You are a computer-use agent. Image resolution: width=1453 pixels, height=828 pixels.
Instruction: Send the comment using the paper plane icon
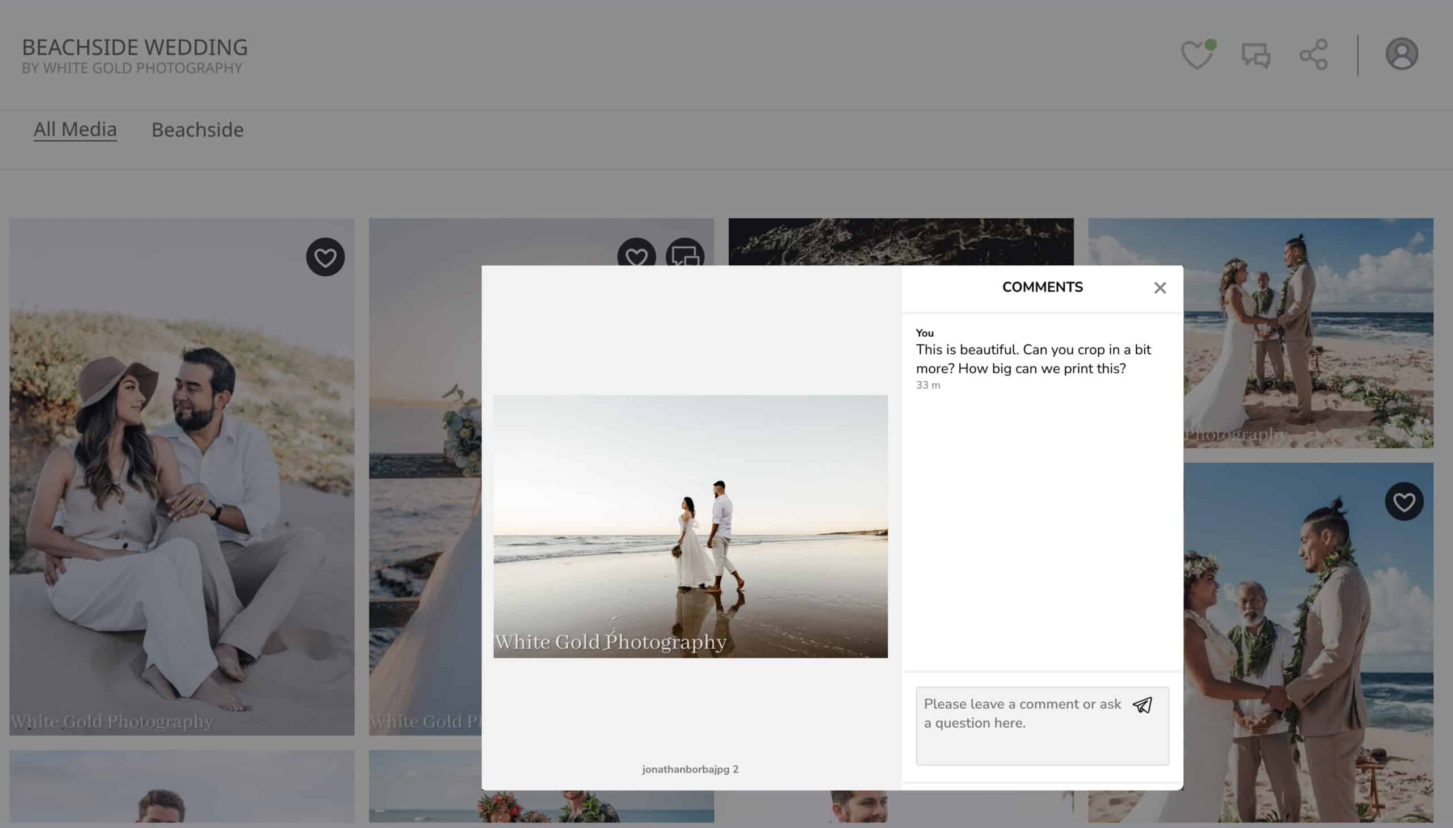pos(1143,705)
